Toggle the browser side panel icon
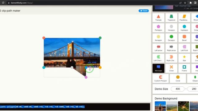 [195, 3]
